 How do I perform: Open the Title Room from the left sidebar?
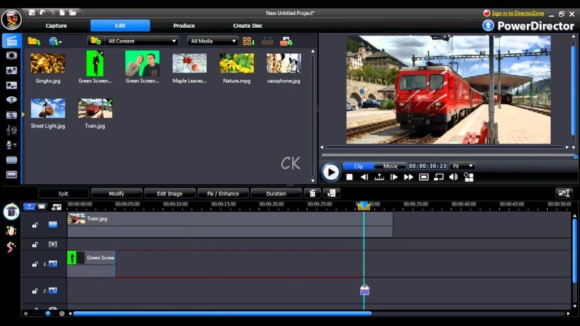11,100
